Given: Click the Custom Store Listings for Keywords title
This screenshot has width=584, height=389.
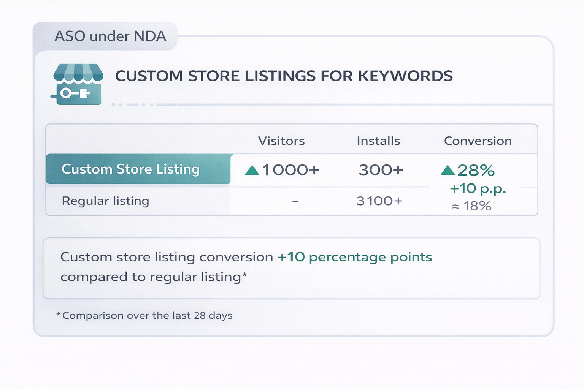Looking at the screenshot, I should [x=284, y=76].
